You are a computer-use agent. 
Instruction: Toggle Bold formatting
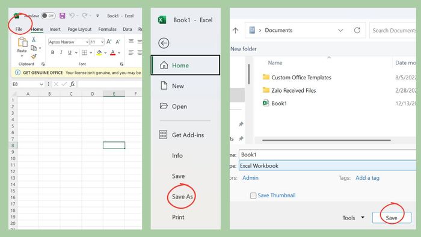[53, 52]
